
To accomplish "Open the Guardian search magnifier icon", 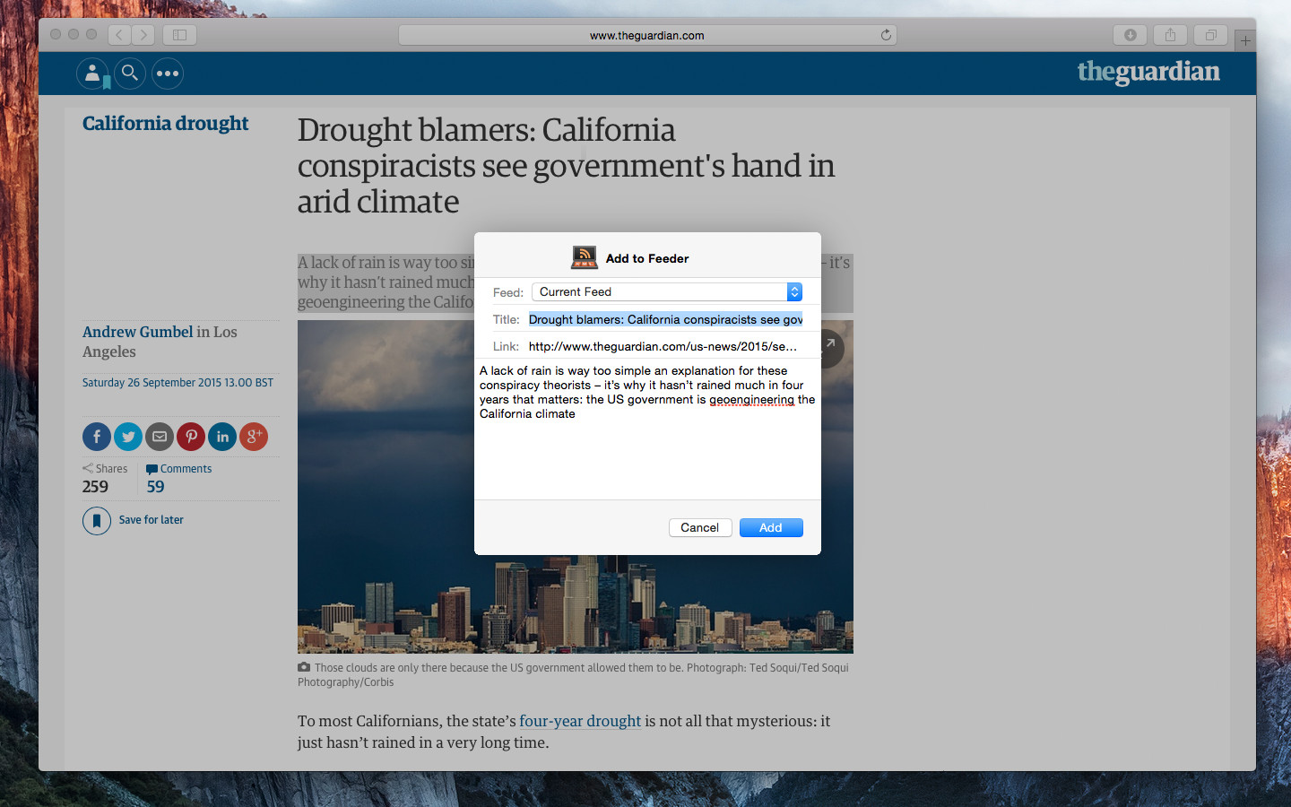I will coord(130,74).
